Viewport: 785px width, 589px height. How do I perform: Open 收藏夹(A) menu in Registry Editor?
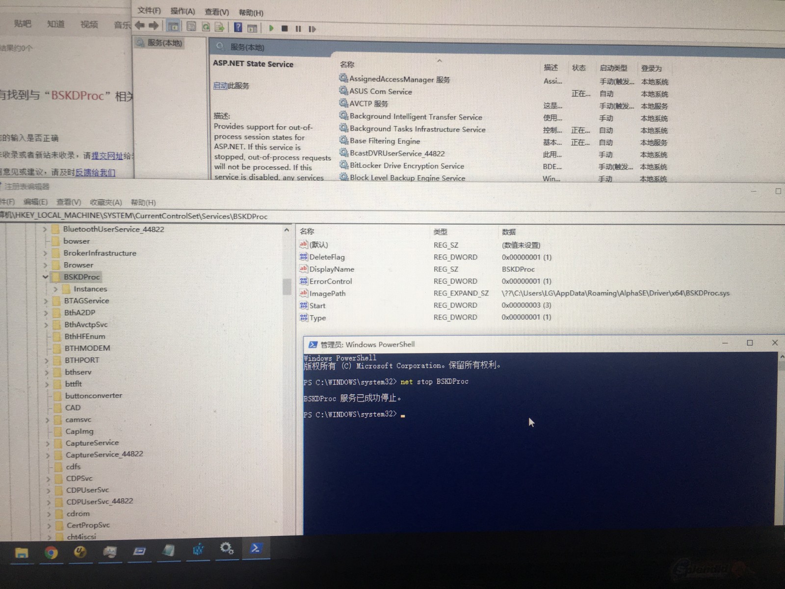(106, 202)
